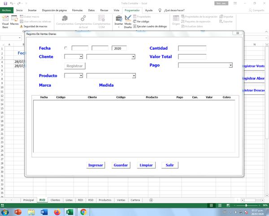
Task: Toggle the Fecha checkbox
Action: coord(66,48)
